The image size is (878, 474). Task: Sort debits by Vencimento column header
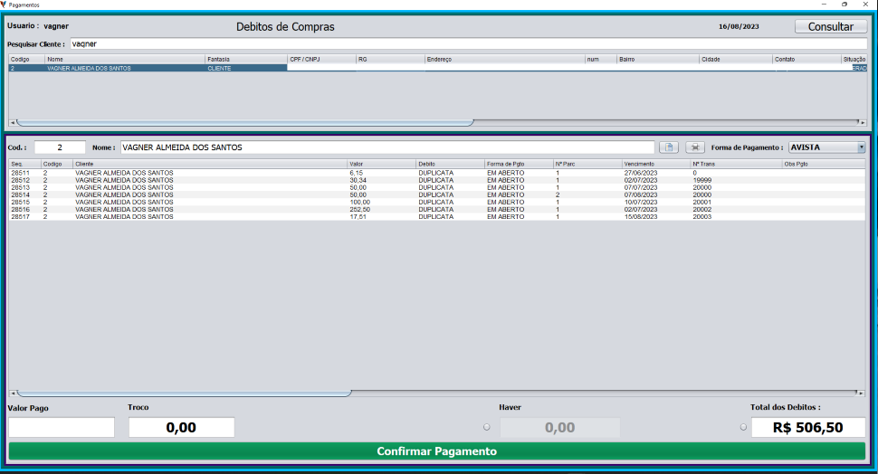click(655, 164)
